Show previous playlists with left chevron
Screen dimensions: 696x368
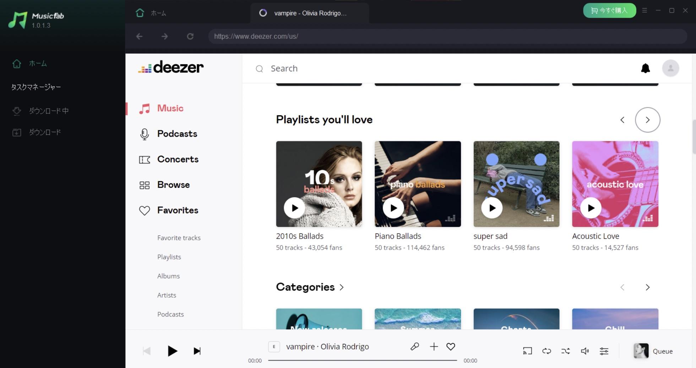(622, 120)
